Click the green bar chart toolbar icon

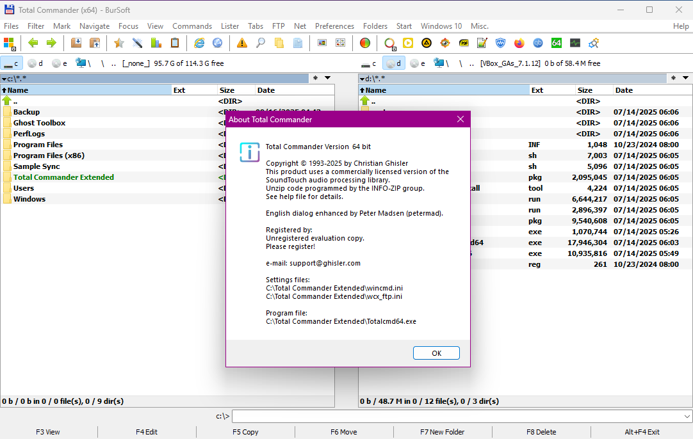pos(156,43)
